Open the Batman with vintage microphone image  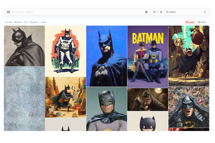[x=148, y=99]
